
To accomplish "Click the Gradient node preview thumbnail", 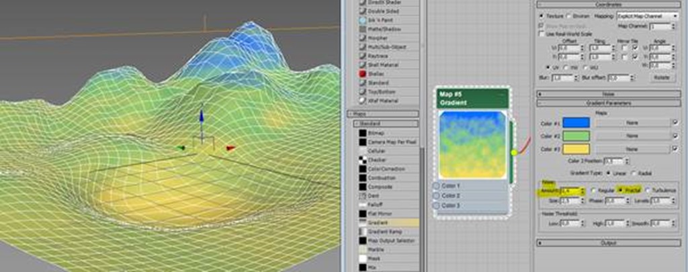I will point(472,144).
